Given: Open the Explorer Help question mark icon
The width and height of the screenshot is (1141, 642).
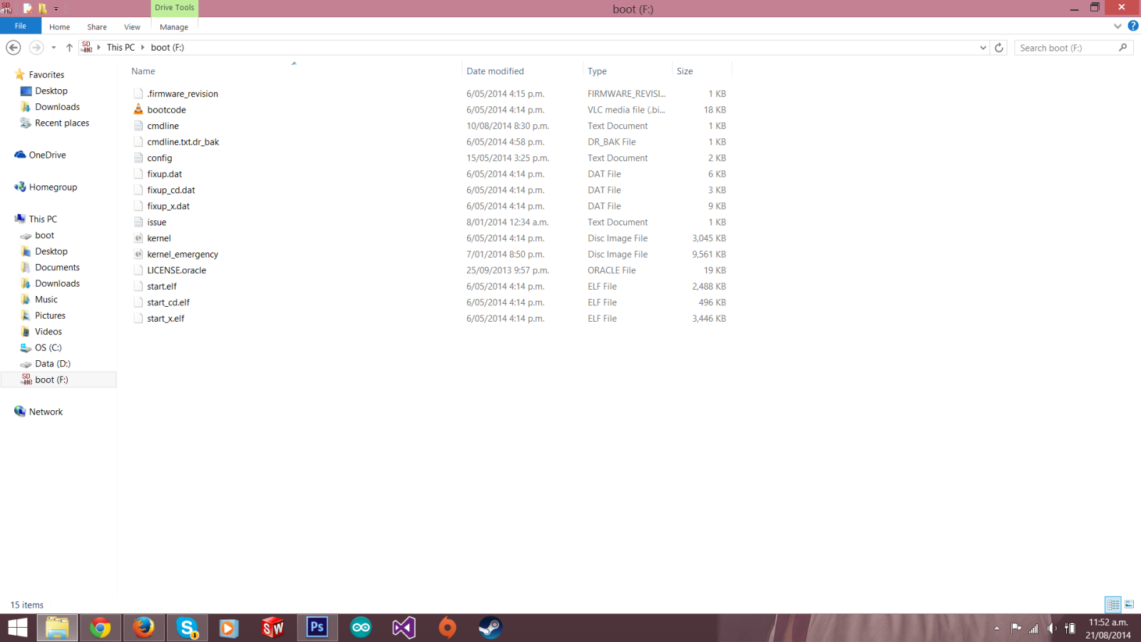Looking at the screenshot, I should click(x=1132, y=26).
